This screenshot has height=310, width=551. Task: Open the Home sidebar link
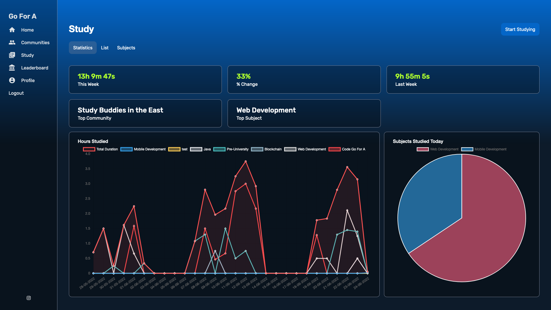(27, 30)
